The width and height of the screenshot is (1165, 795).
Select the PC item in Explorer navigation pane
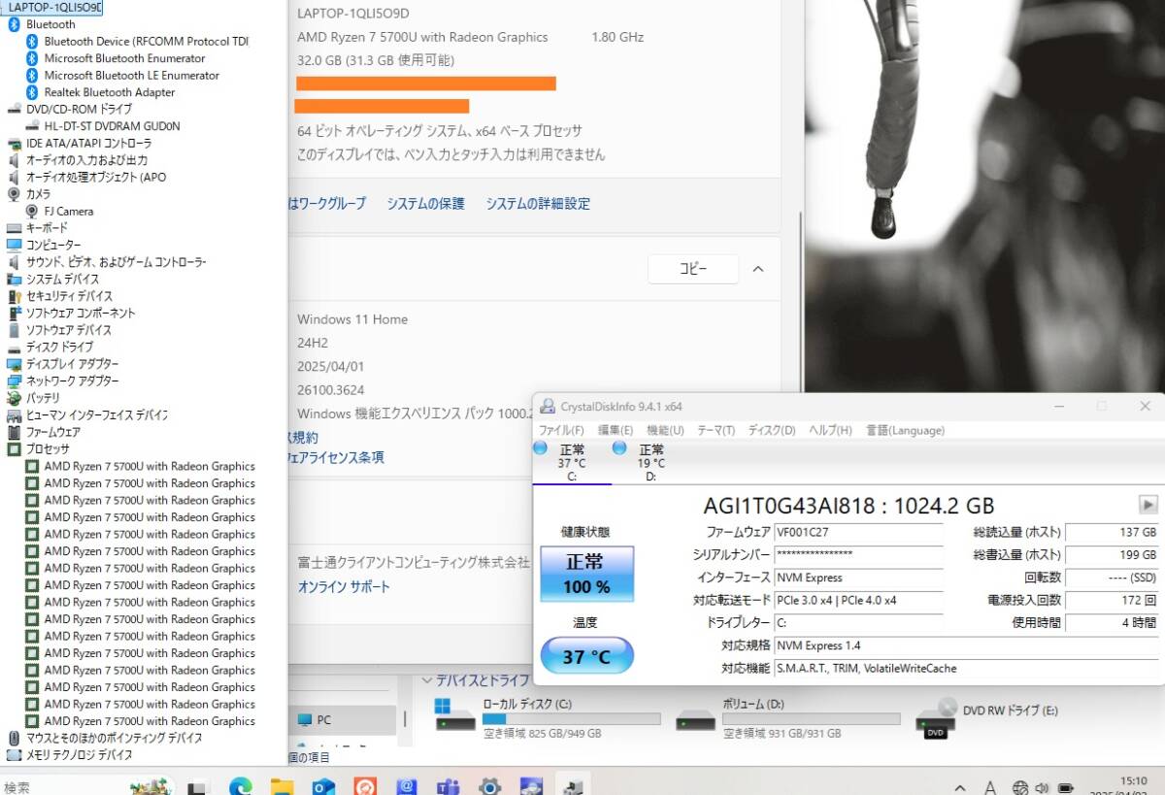click(x=344, y=719)
